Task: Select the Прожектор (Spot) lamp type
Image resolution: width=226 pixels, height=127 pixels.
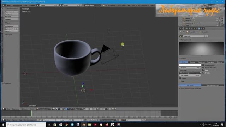Action: pos(201,62)
